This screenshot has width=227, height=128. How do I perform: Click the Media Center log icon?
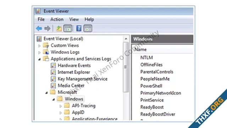coord(53,86)
